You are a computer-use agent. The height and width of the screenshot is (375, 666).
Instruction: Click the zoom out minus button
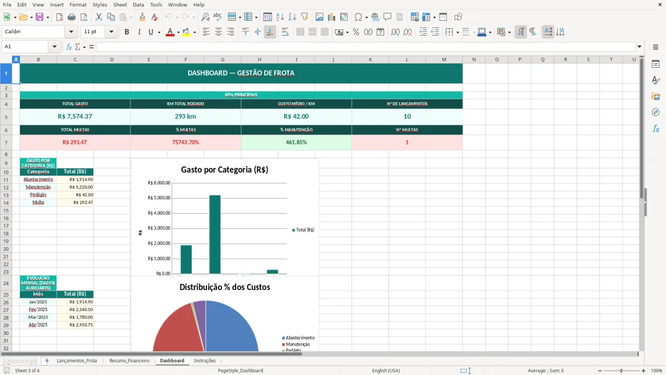600,371
